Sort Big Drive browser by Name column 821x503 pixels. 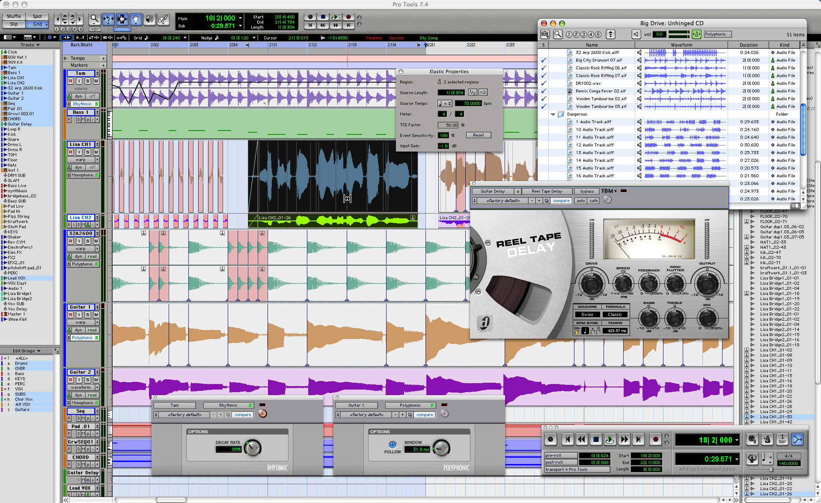[x=592, y=45]
